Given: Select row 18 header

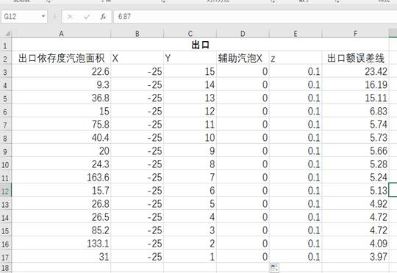Looking at the screenshot, I should pyautogui.click(x=6, y=268).
